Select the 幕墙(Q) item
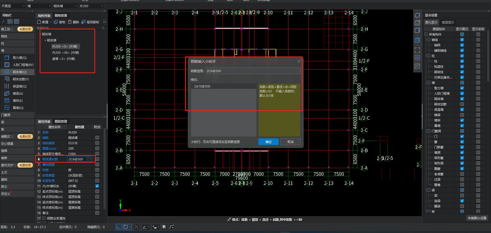The height and width of the screenshot is (233, 491). click(x=17, y=108)
